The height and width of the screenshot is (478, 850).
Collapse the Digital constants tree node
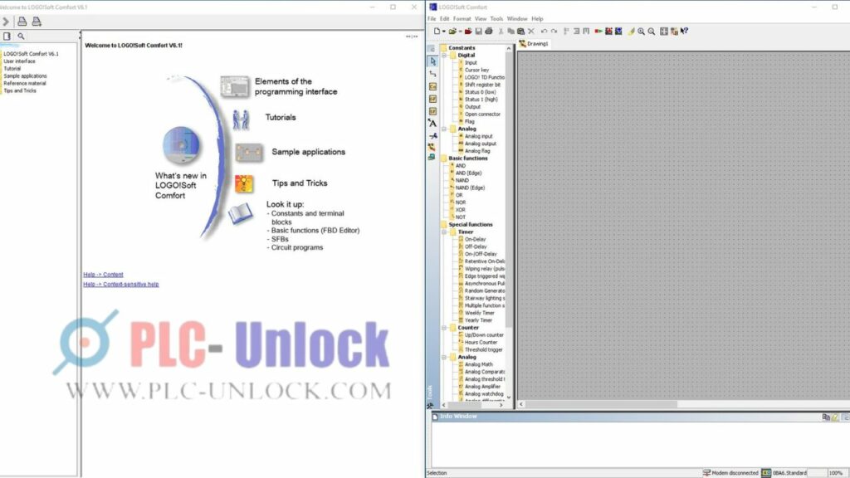click(444, 56)
